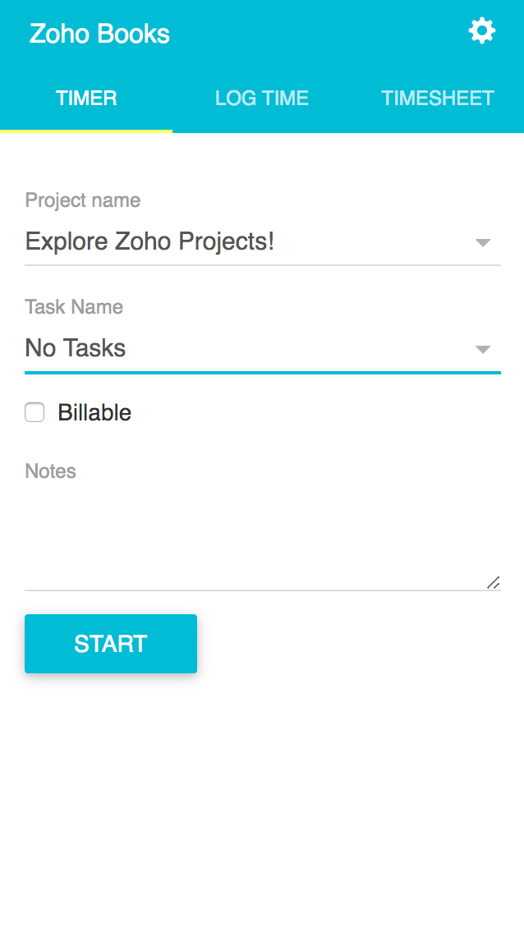Click the yellow indicator under Timer tab

86,131
